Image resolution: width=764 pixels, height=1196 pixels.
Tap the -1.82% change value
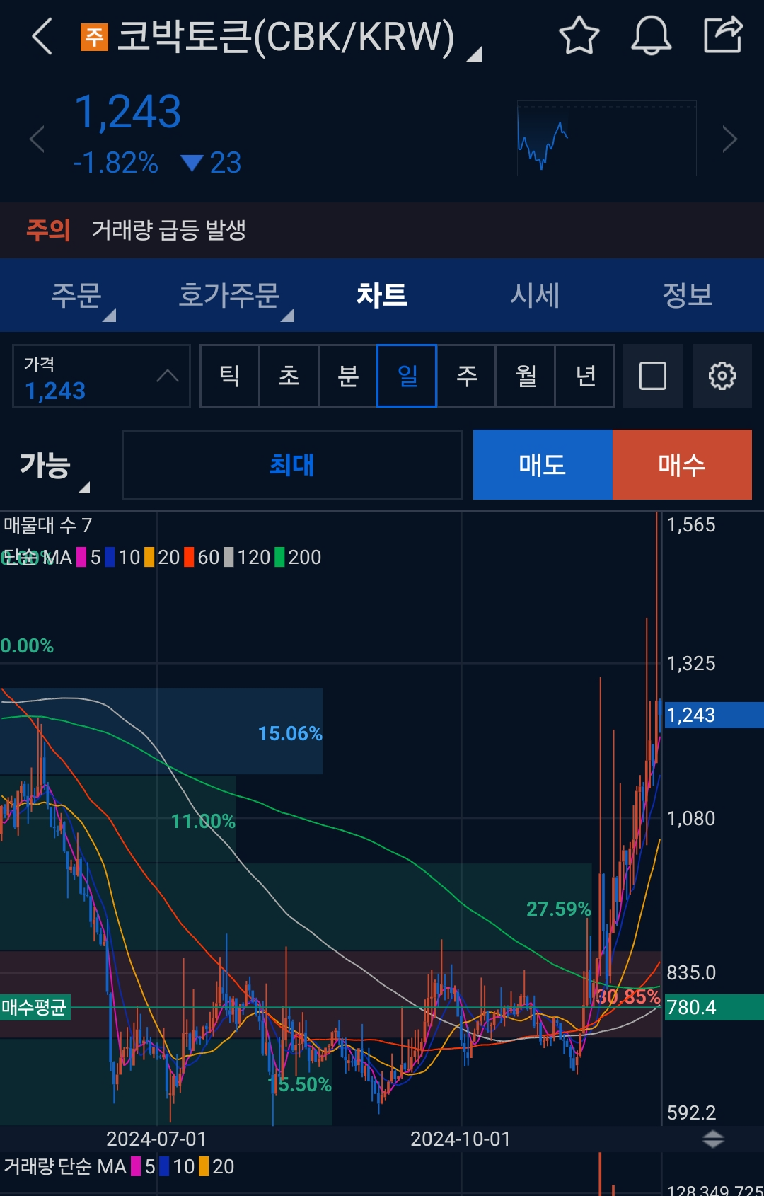(x=116, y=163)
